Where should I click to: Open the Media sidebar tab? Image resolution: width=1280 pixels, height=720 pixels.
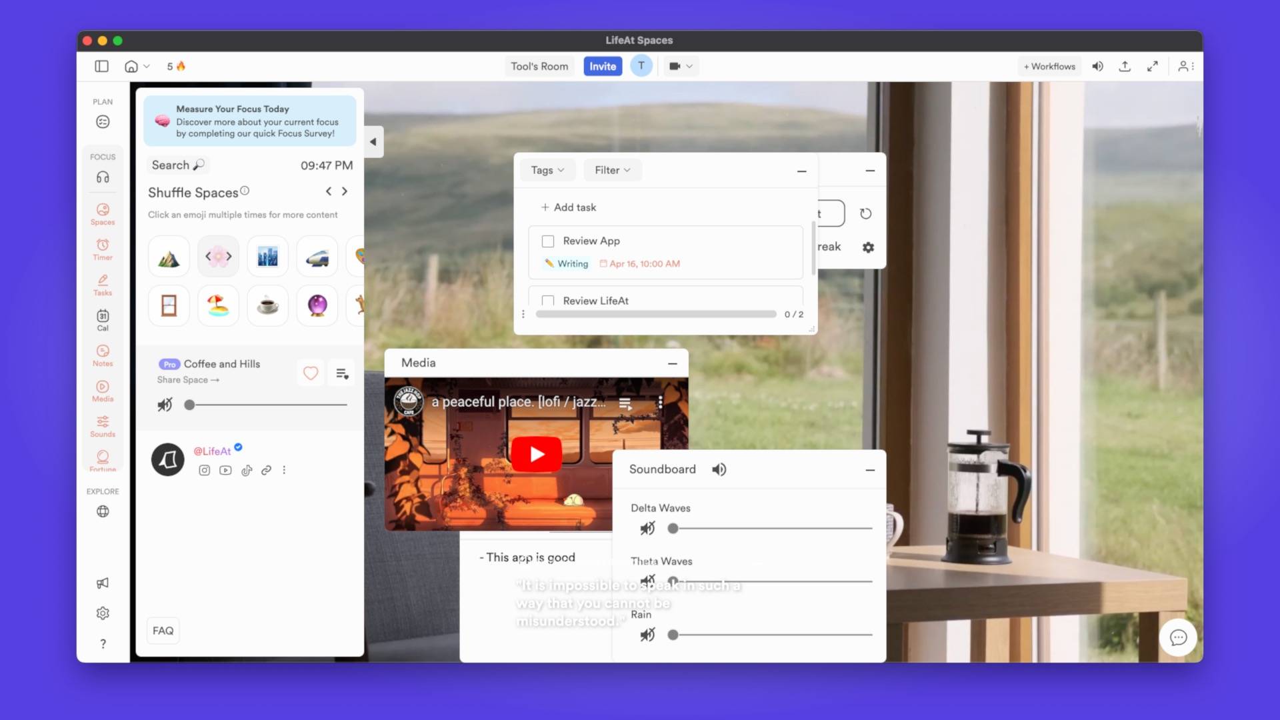(x=103, y=391)
